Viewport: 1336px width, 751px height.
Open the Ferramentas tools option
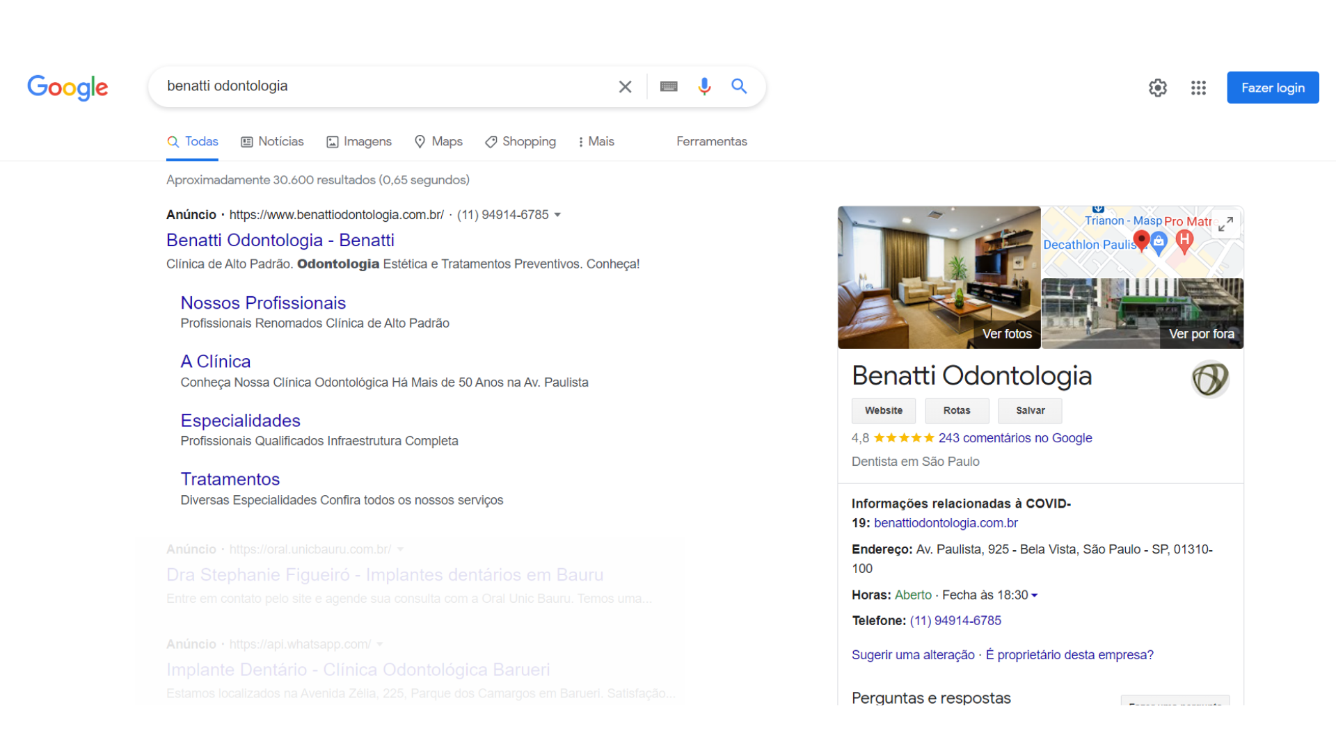coord(711,142)
